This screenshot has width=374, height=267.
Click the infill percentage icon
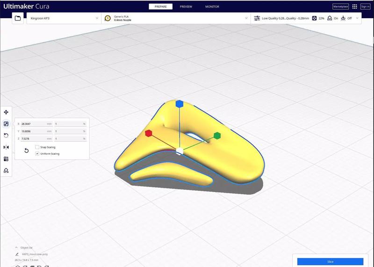[x=314, y=18]
